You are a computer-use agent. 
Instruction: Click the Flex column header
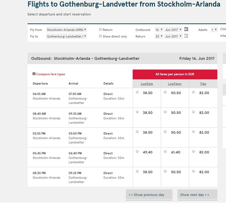coord(203,84)
